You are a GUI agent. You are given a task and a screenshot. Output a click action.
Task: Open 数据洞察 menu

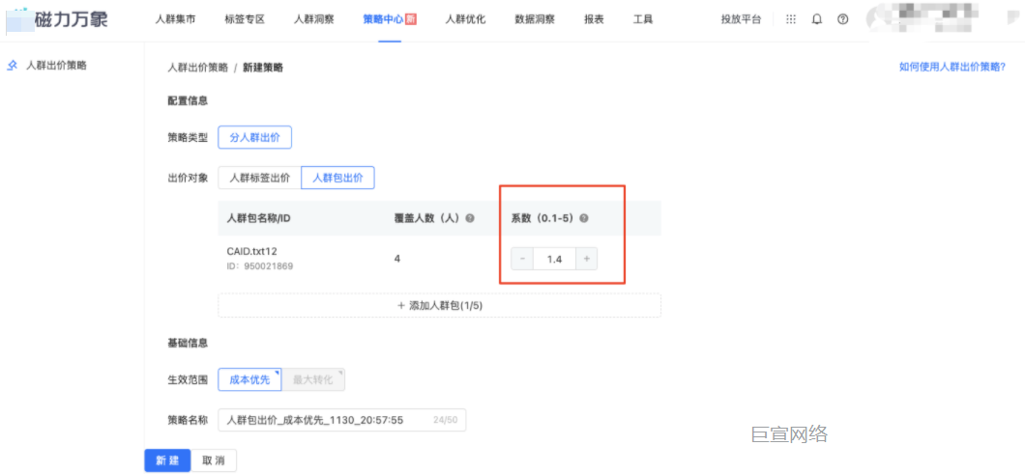tap(535, 19)
